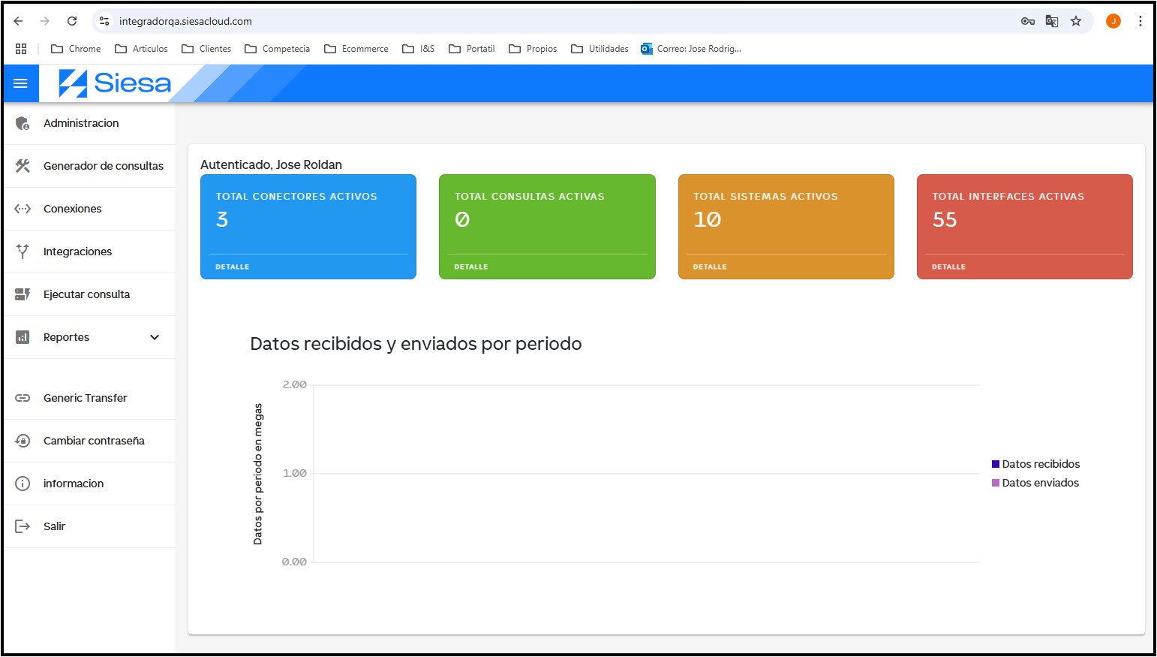Screen dimensions: 1157x657
Task: Toggle the hamburger menu in blue header
Action: (21, 83)
